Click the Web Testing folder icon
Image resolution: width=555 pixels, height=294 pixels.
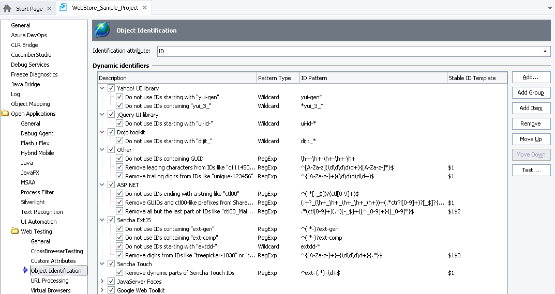coord(15,231)
